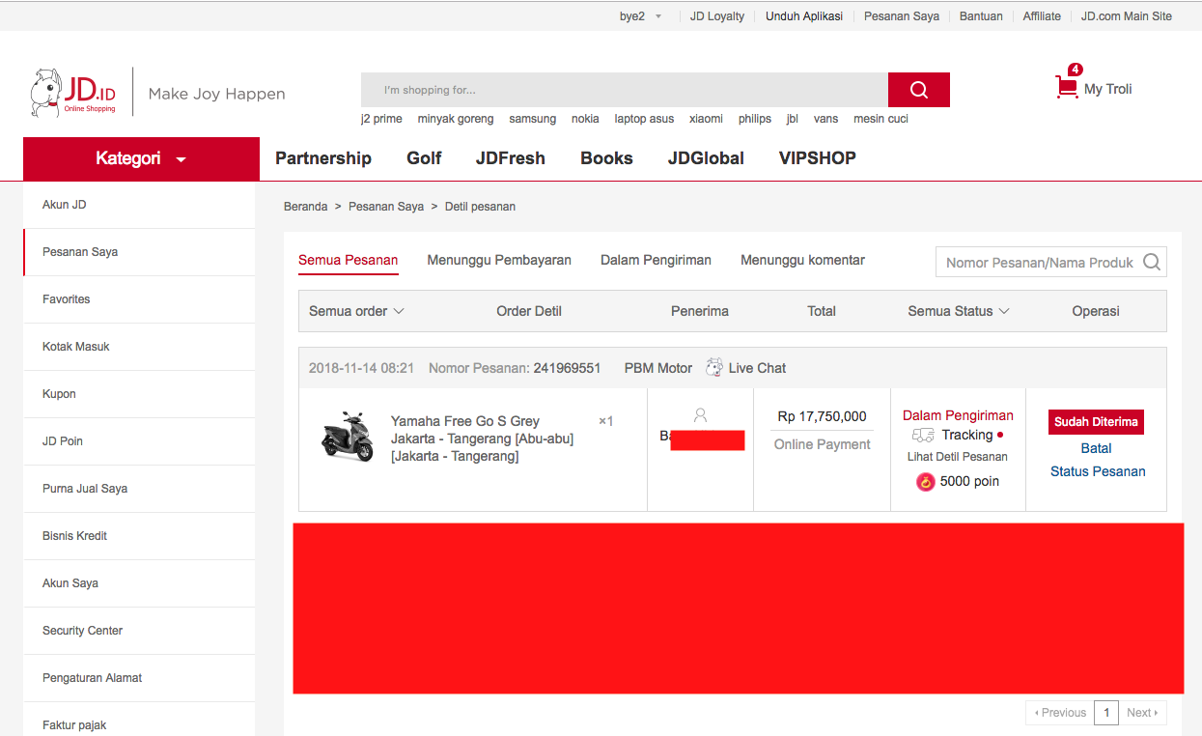Click the minyak goreng search suggestion
1202x736 pixels.
tap(456, 119)
